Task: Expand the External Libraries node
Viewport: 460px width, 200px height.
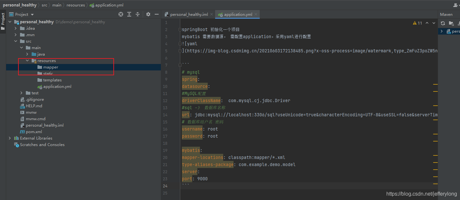Action: pyautogui.click(x=10, y=138)
